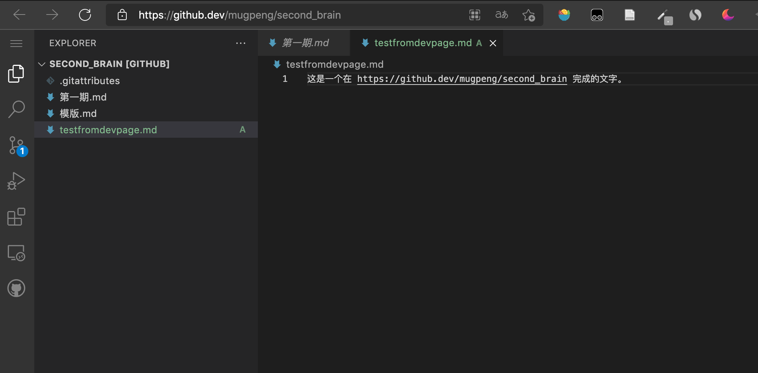Open the Remote Explorer view

coord(16,253)
